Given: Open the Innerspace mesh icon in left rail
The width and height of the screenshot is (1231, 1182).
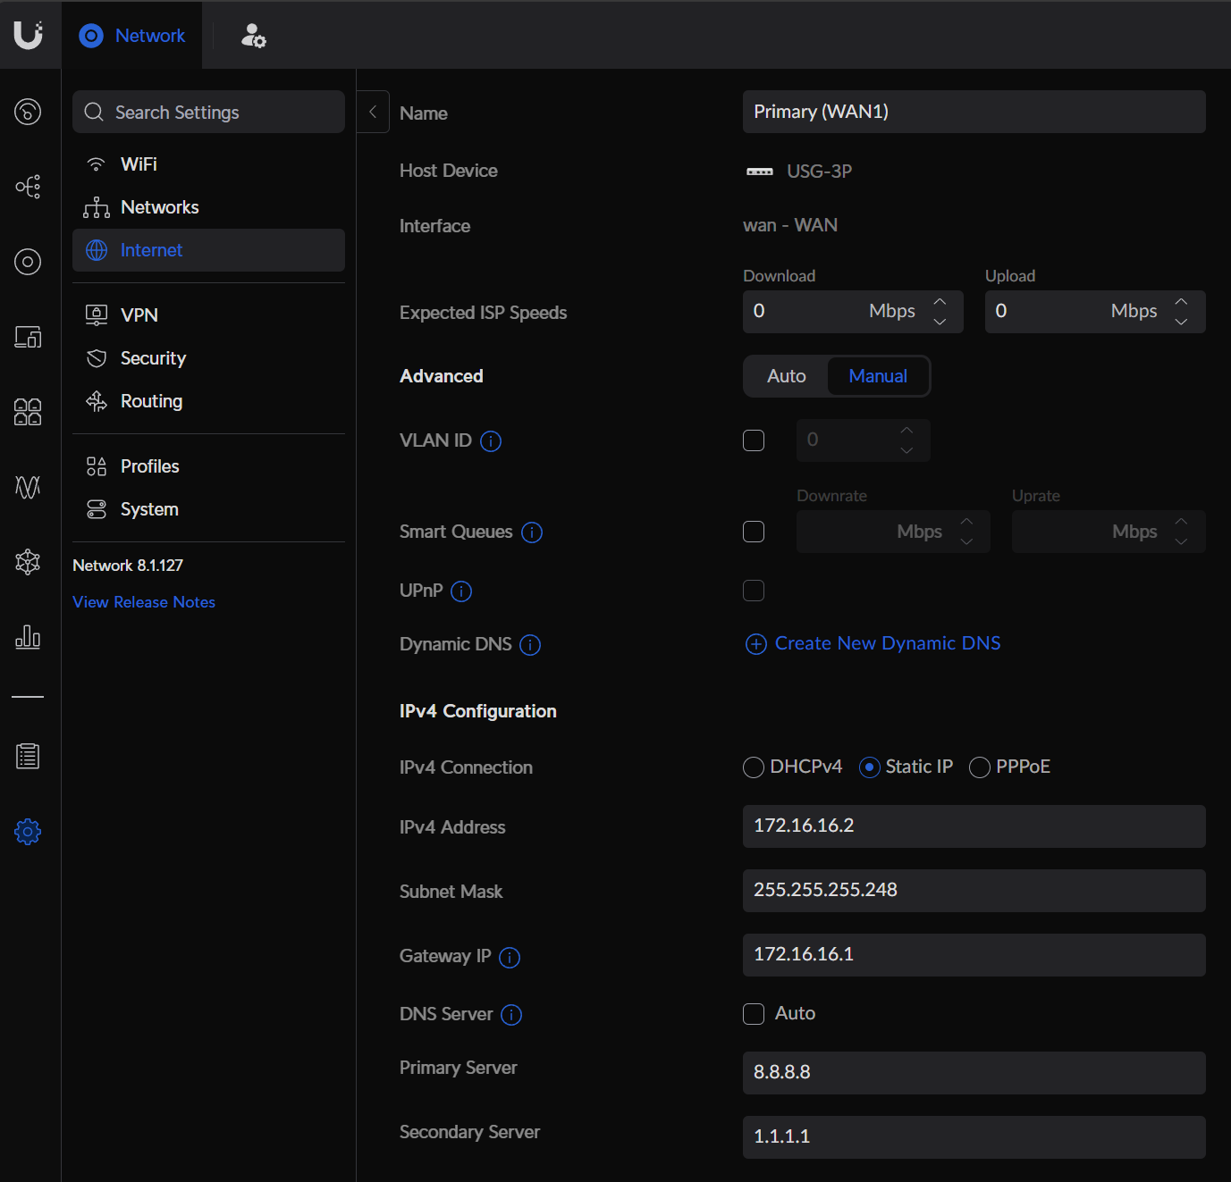Looking at the screenshot, I should tap(28, 562).
